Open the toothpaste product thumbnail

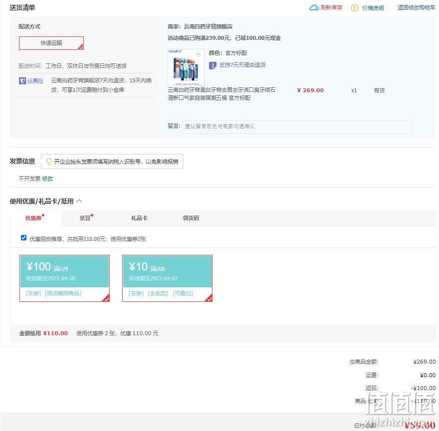click(x=186, y=67)
